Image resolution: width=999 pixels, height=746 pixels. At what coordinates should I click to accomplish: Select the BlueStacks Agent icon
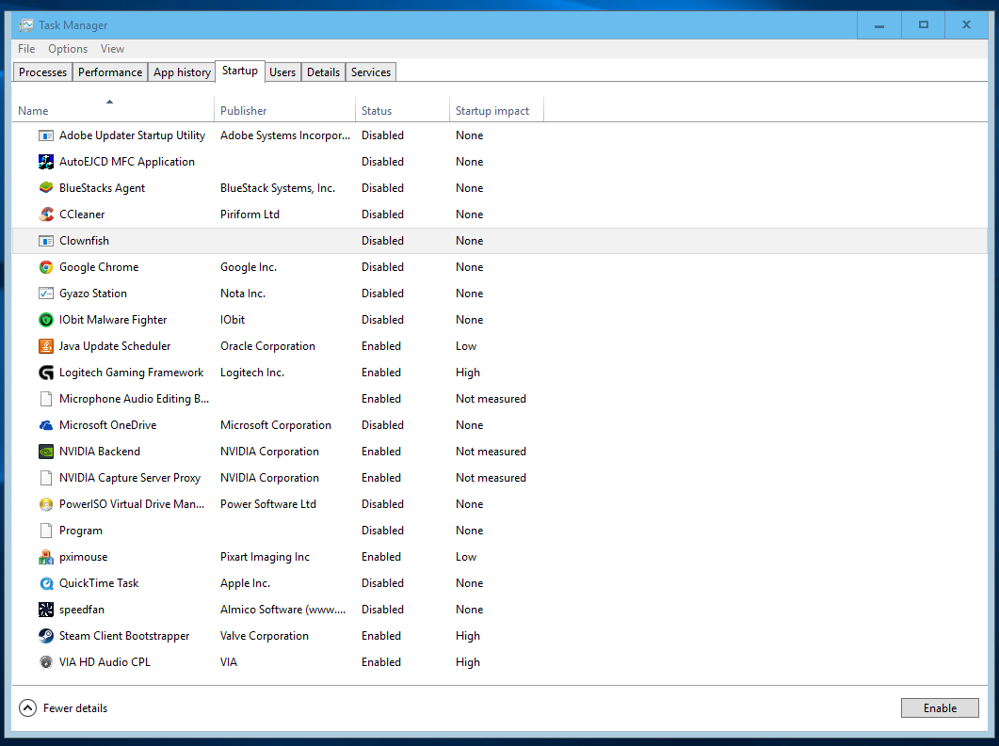46,188
